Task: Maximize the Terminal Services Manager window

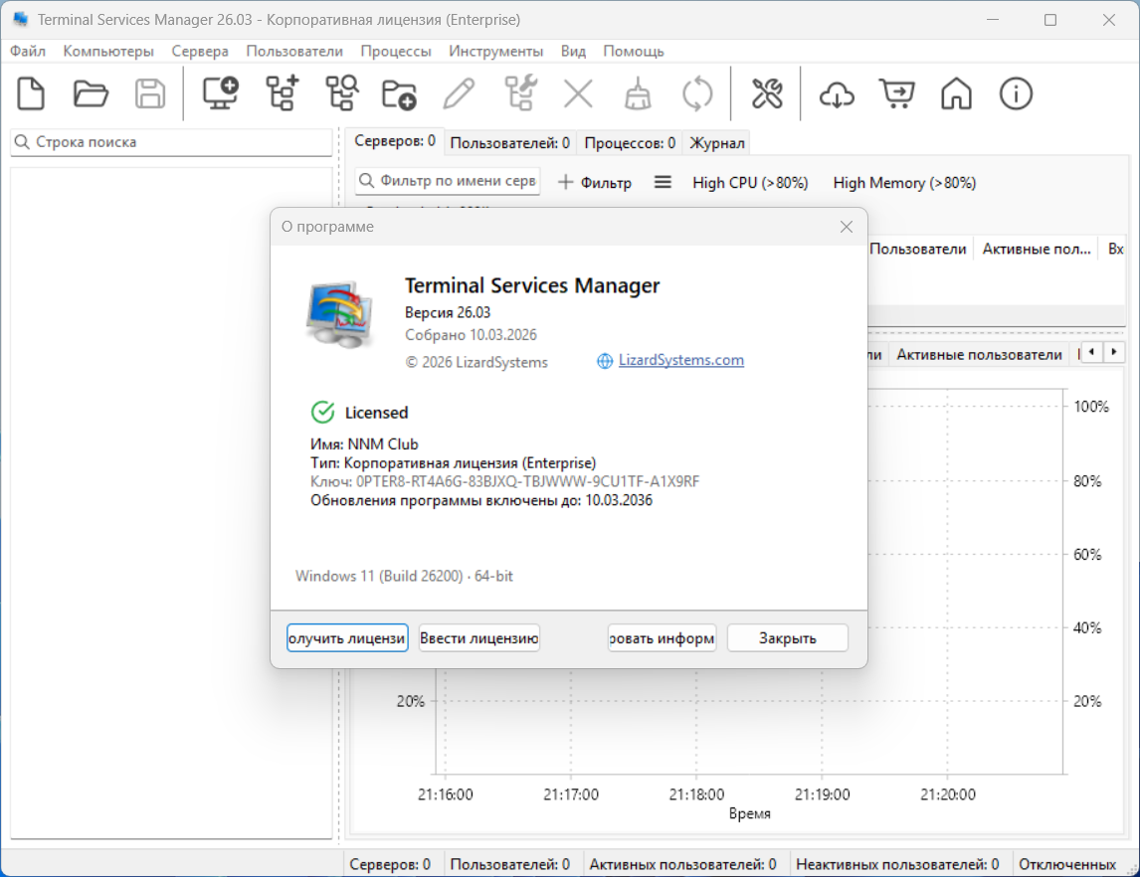Action: pos(1050,20)
